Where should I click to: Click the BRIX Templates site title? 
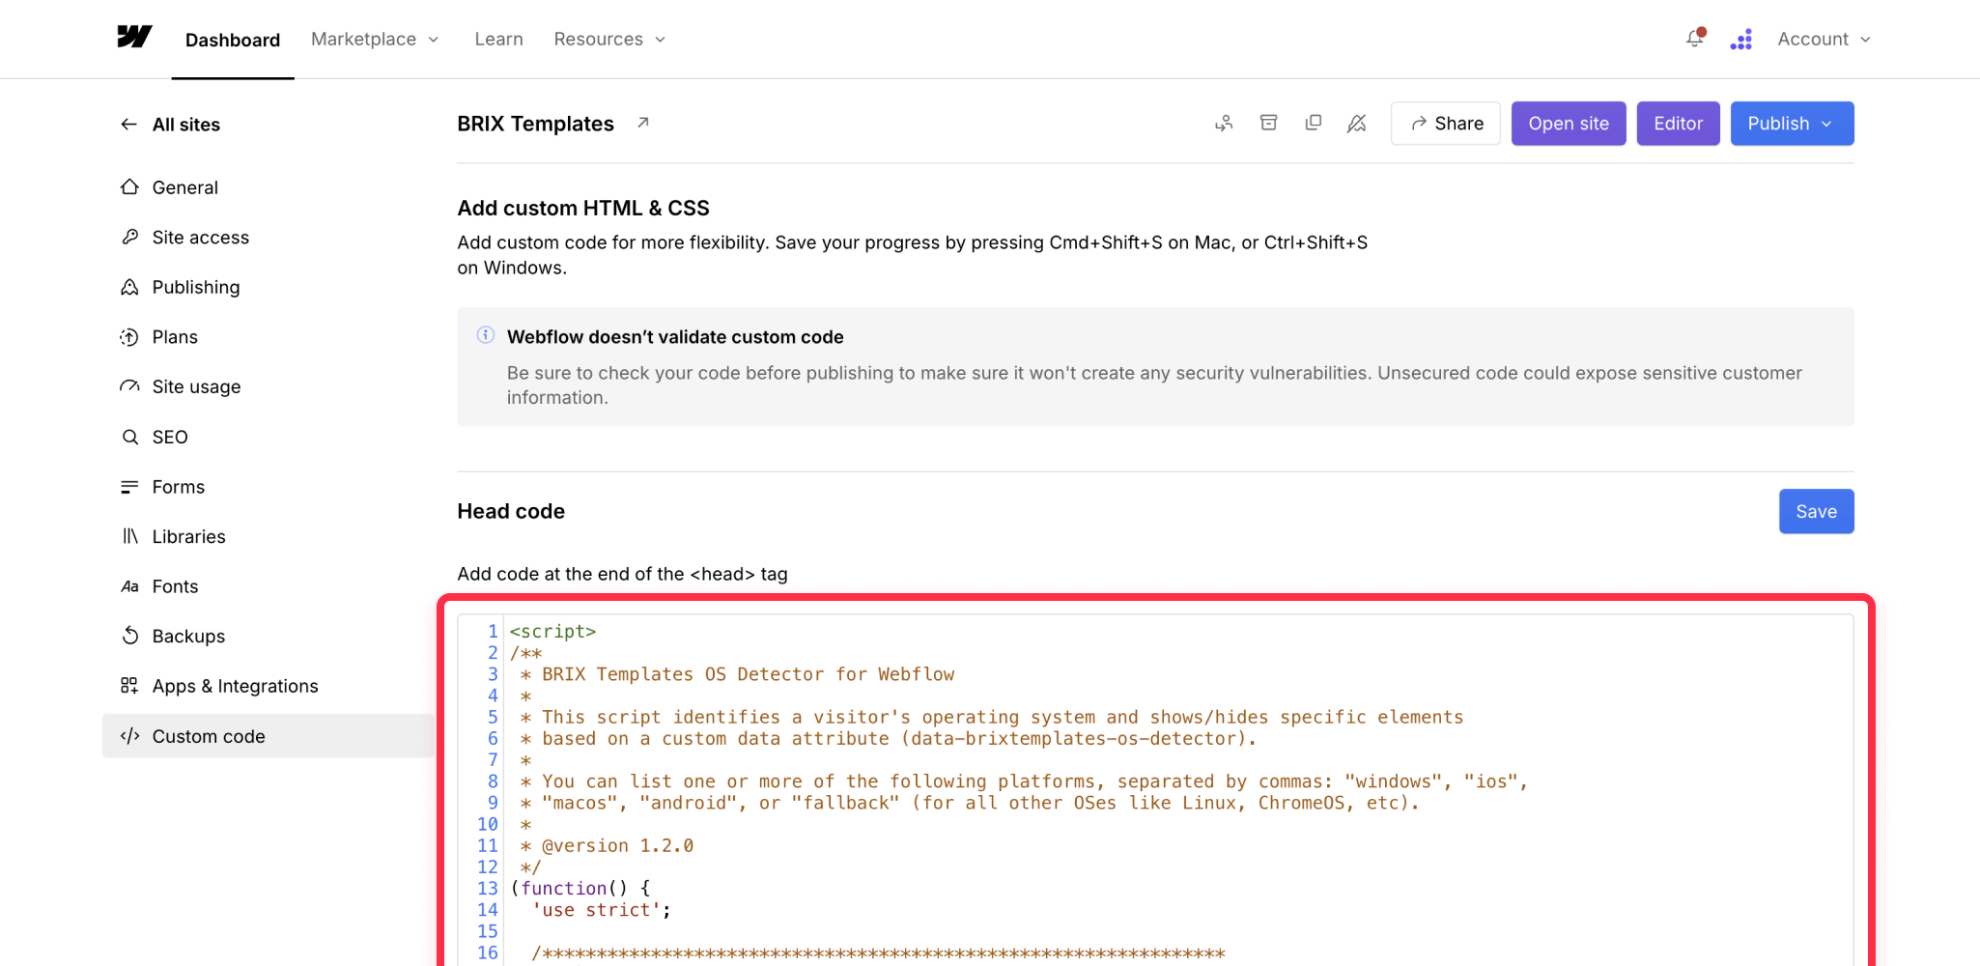(535, 124)
